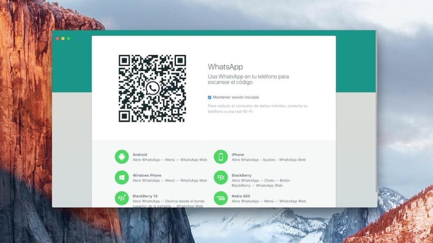Image resolution: width=433 pixels, height=243 pixels.
Task: Click iPhone instructions mentioning Ajustes
Action: 269,160
